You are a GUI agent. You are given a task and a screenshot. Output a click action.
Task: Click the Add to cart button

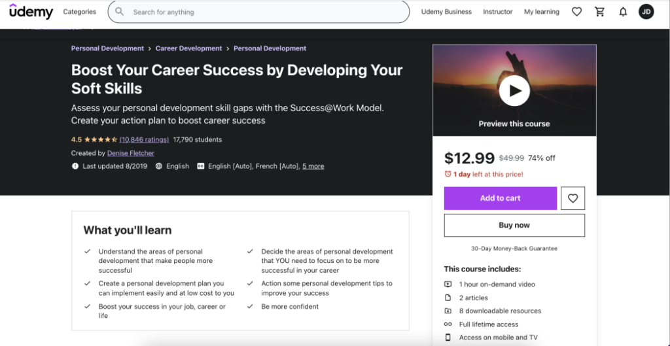point(500,198)
